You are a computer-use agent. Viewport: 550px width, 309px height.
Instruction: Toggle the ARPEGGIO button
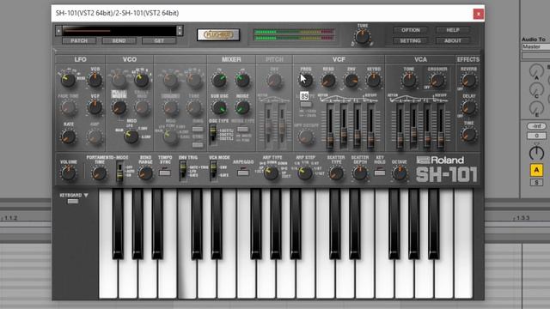pyautogui.click(x=242, y=173)
